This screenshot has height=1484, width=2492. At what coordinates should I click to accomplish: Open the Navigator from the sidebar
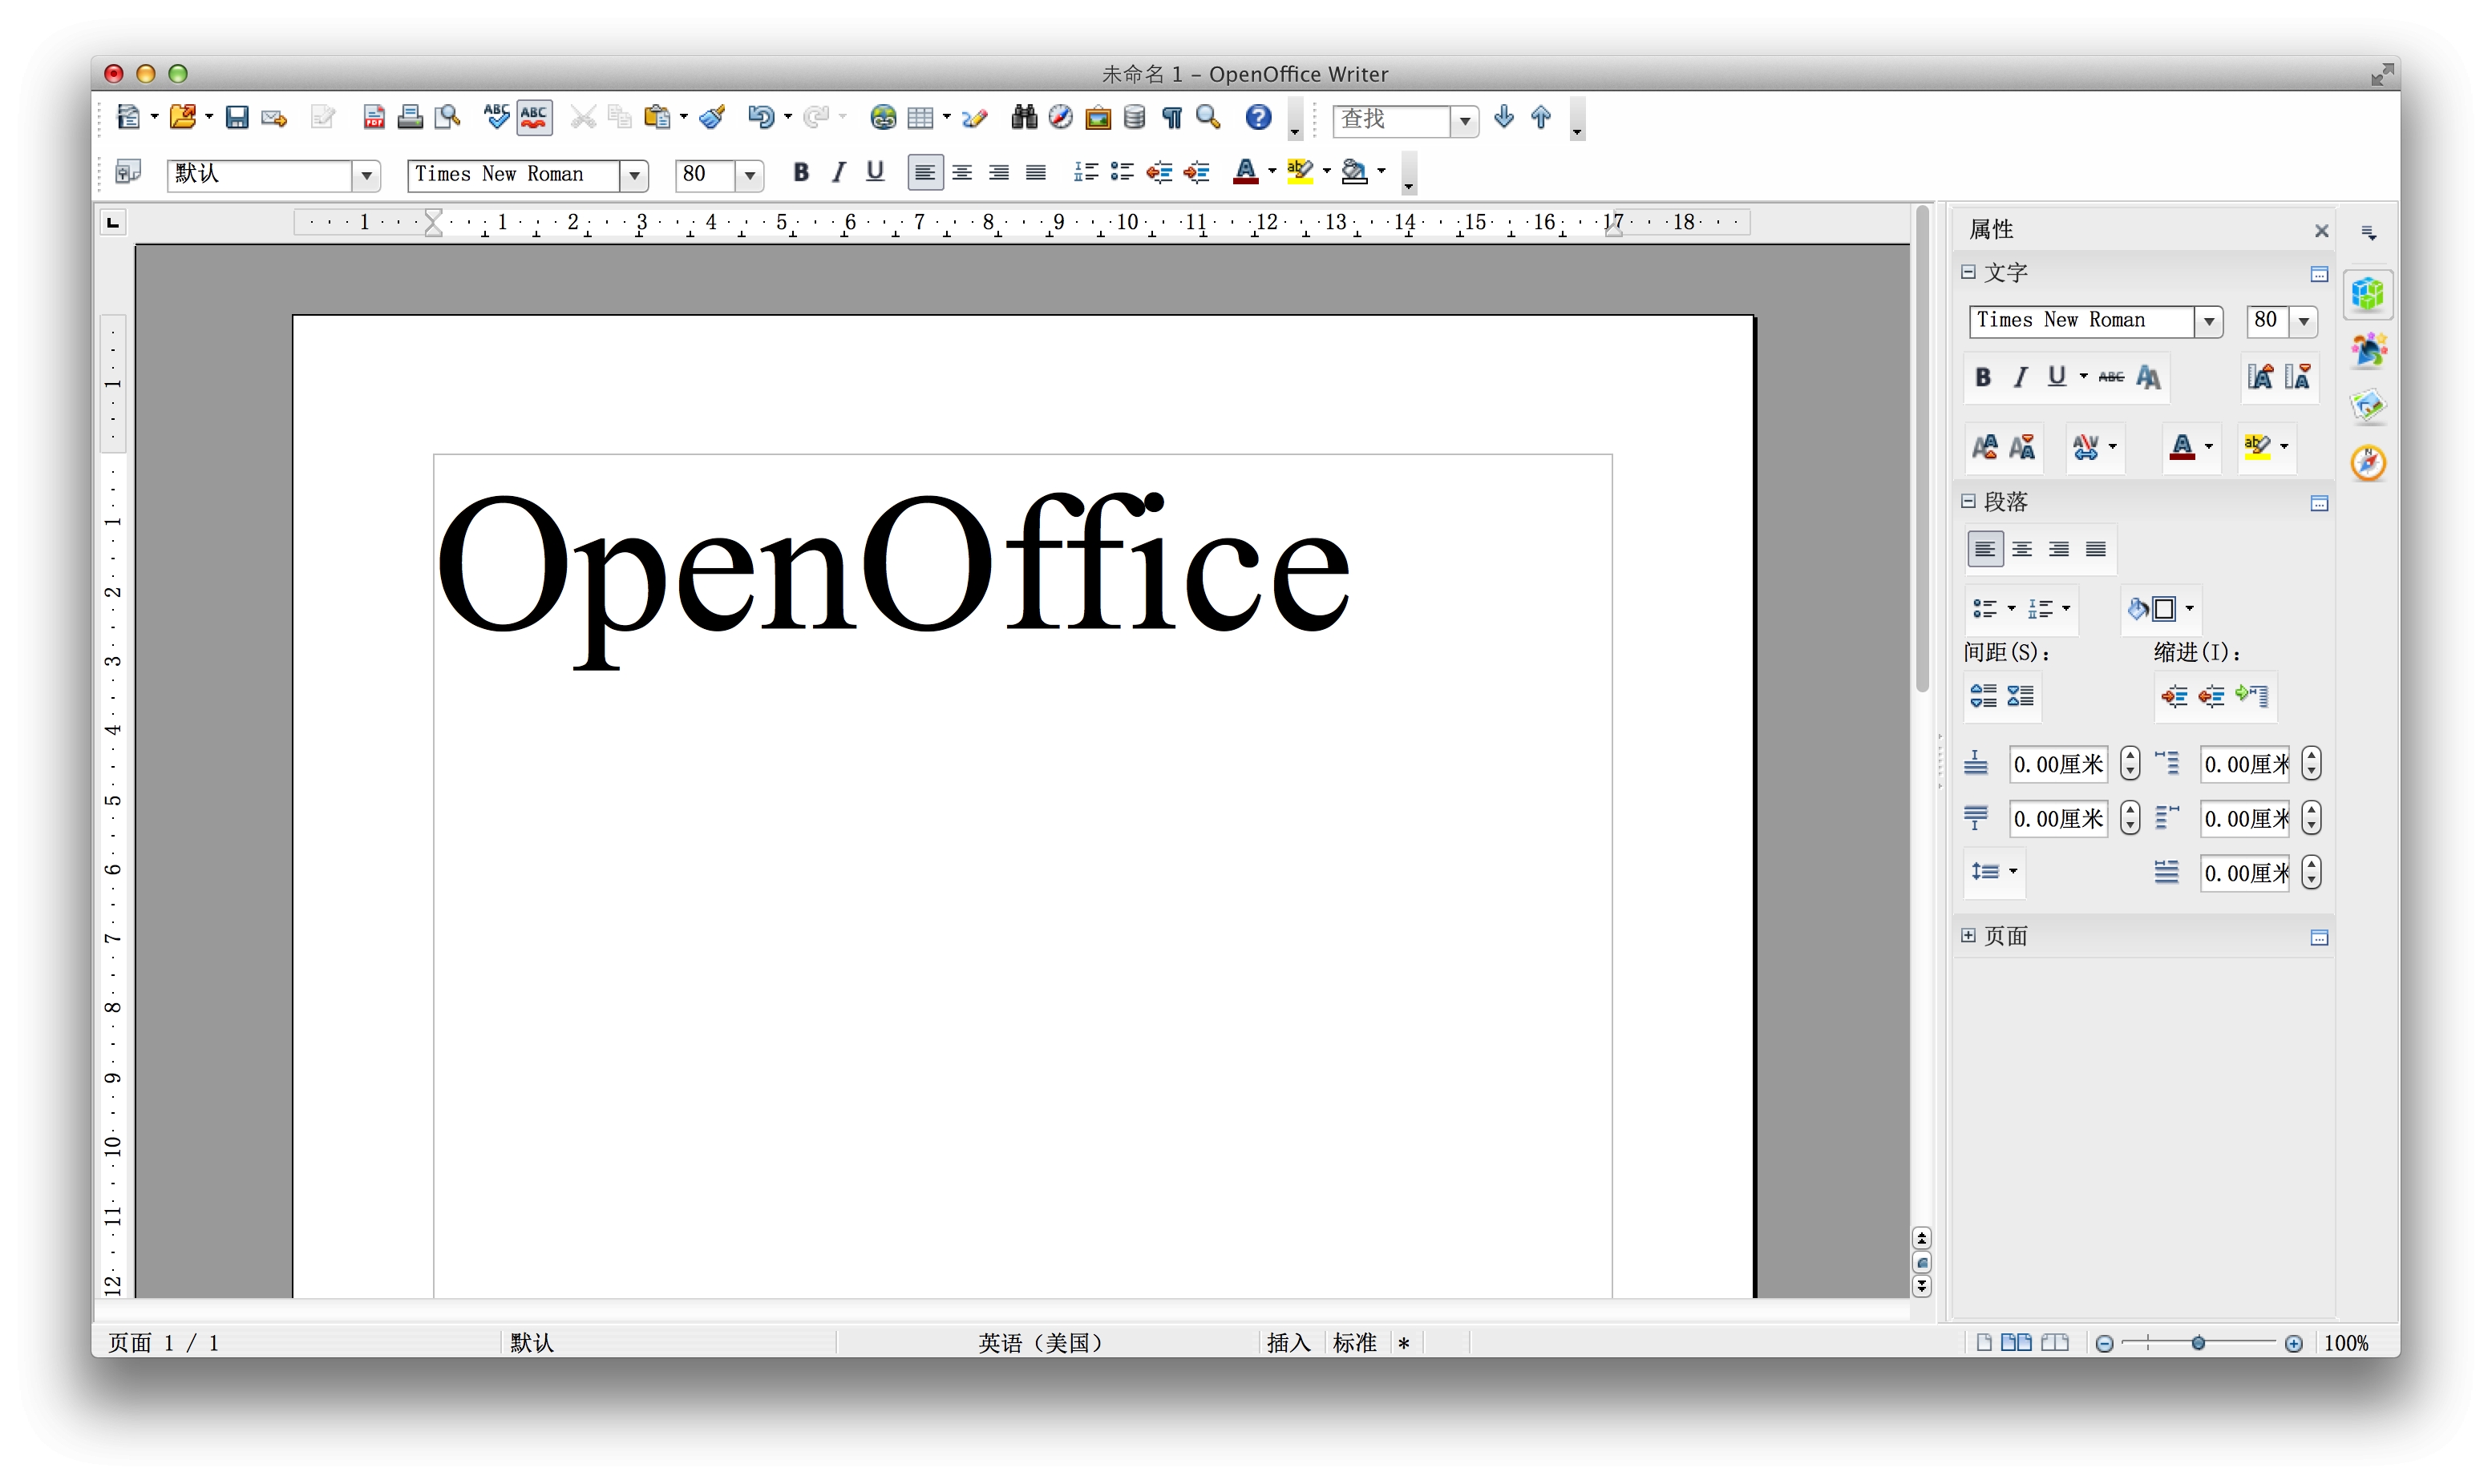[x=2369, y=462]
